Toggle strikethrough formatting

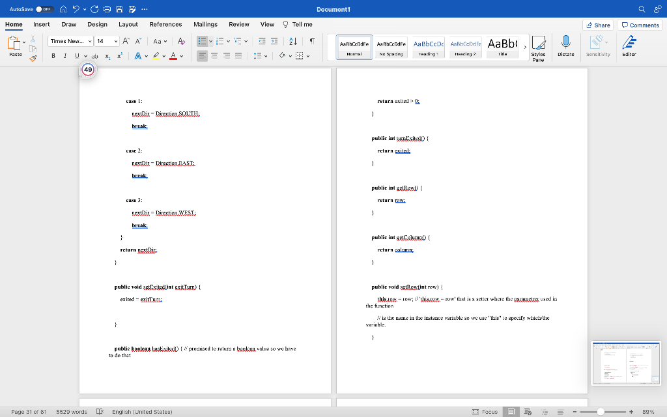(x=95, y=56)
